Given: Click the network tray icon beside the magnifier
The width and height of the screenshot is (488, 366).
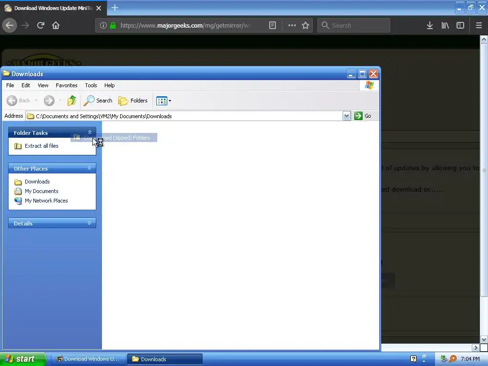Looking at the screenshot, I should 444,359.
